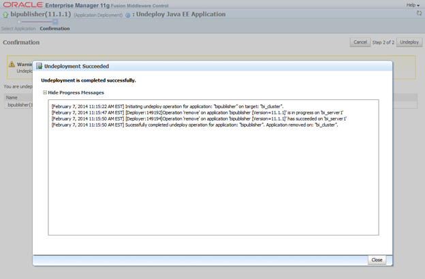Image resolution: width=425 pixels, height=279 pixels.
Task: Click inside the progress messages log box
Action: [213, 177]
